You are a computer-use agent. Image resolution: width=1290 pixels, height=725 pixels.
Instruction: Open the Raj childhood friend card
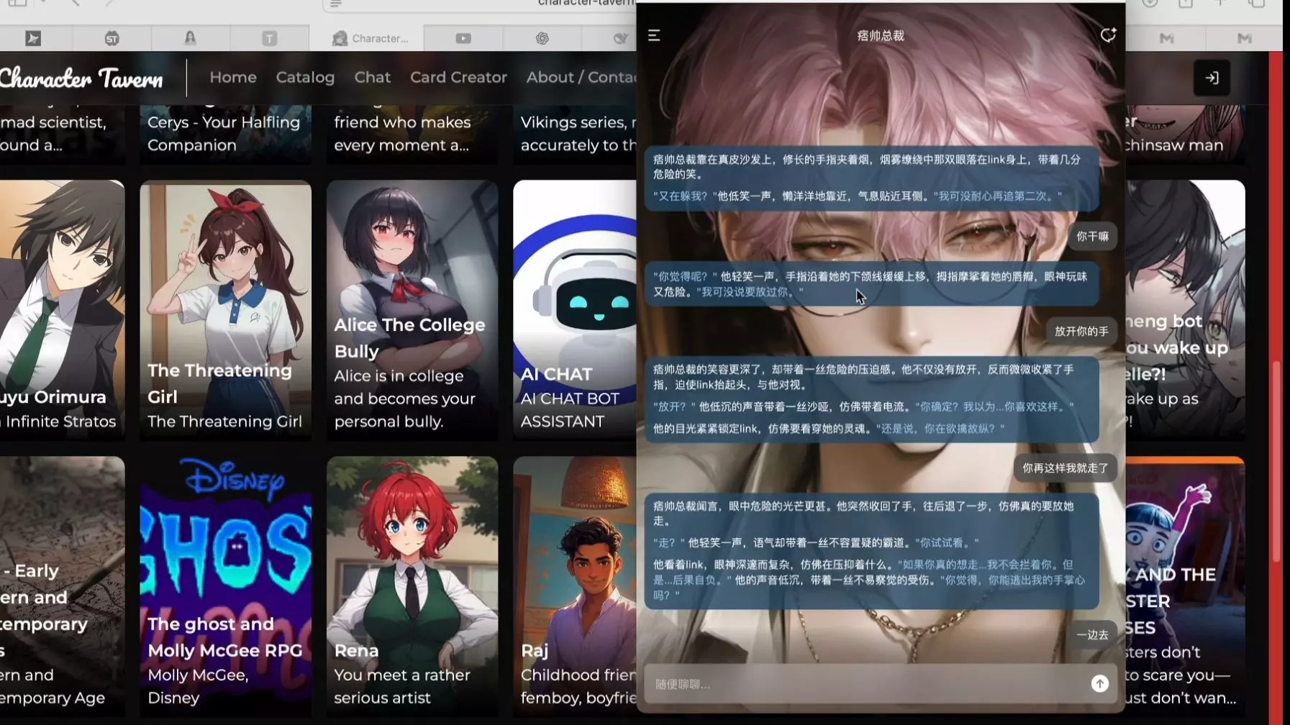click(575, 586)
